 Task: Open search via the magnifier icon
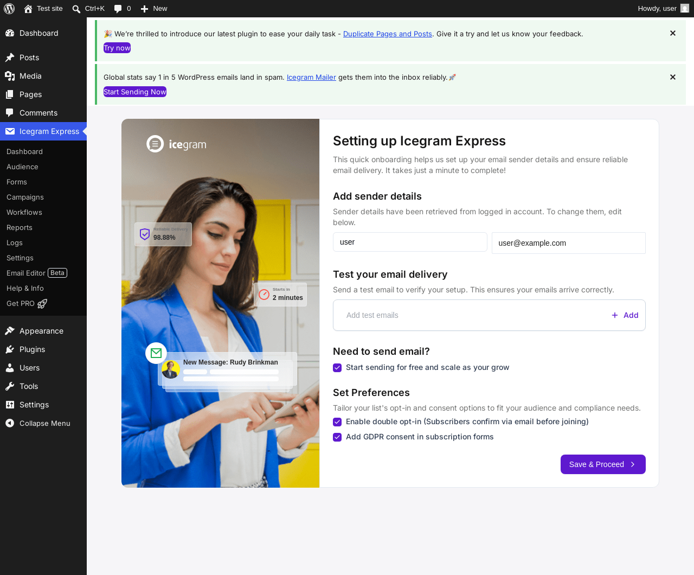pyautogui.click(x=76, y=9)
